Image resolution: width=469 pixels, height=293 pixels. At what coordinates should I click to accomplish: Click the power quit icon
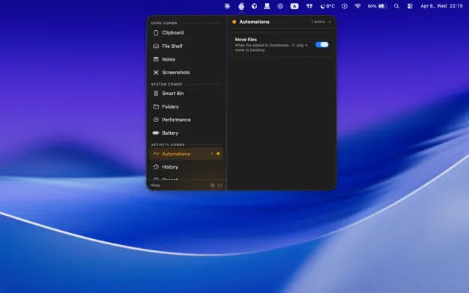point(220,185)
